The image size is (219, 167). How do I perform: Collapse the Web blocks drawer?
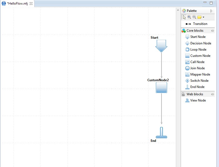213,94
